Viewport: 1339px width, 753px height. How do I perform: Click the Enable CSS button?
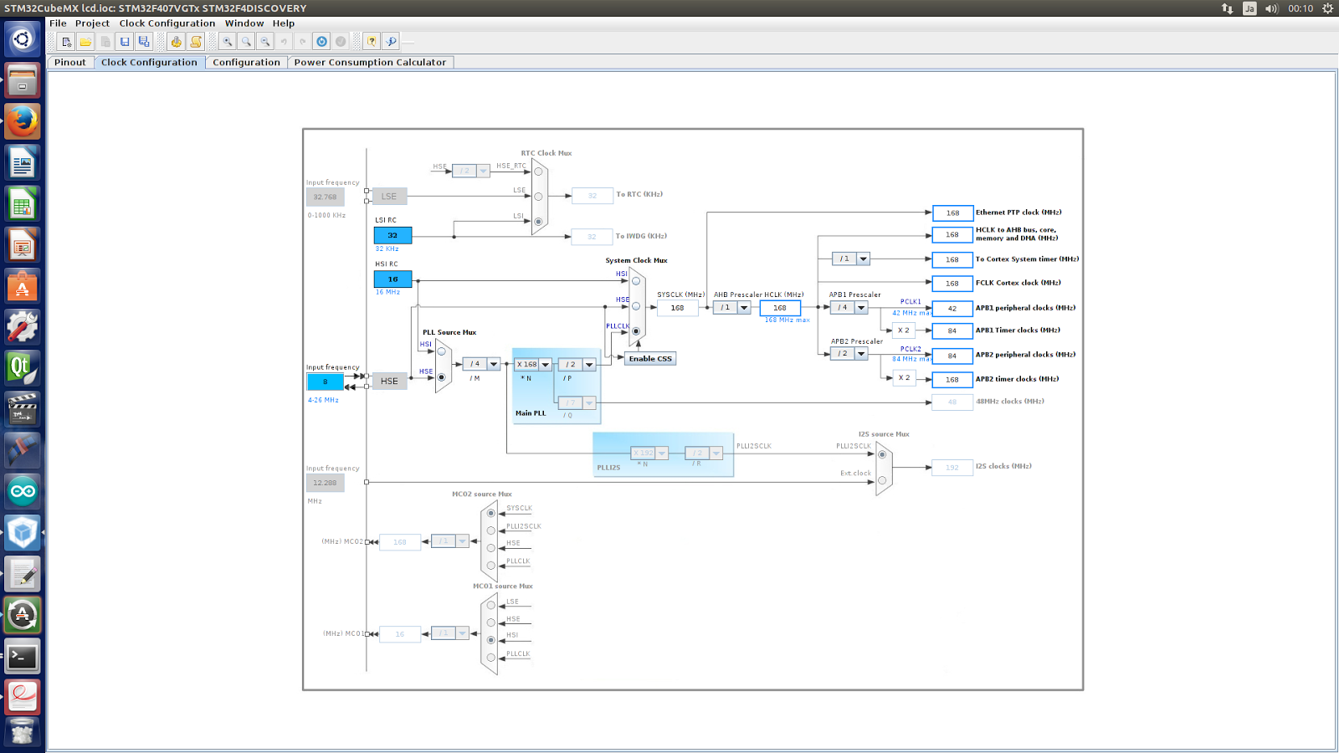tap(650, 359)
